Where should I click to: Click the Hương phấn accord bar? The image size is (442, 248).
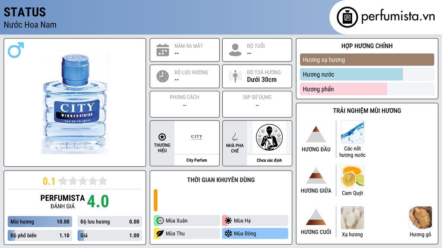(x=367, y=89)
